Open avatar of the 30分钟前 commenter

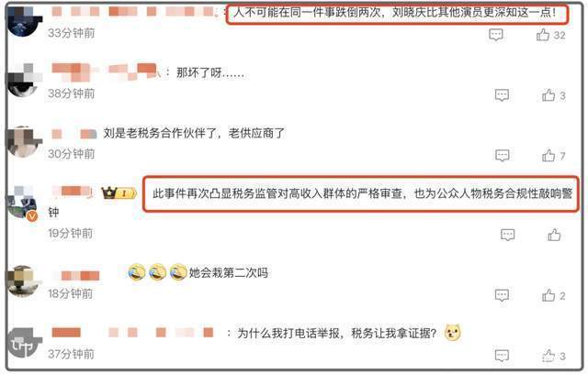(24, 142)
